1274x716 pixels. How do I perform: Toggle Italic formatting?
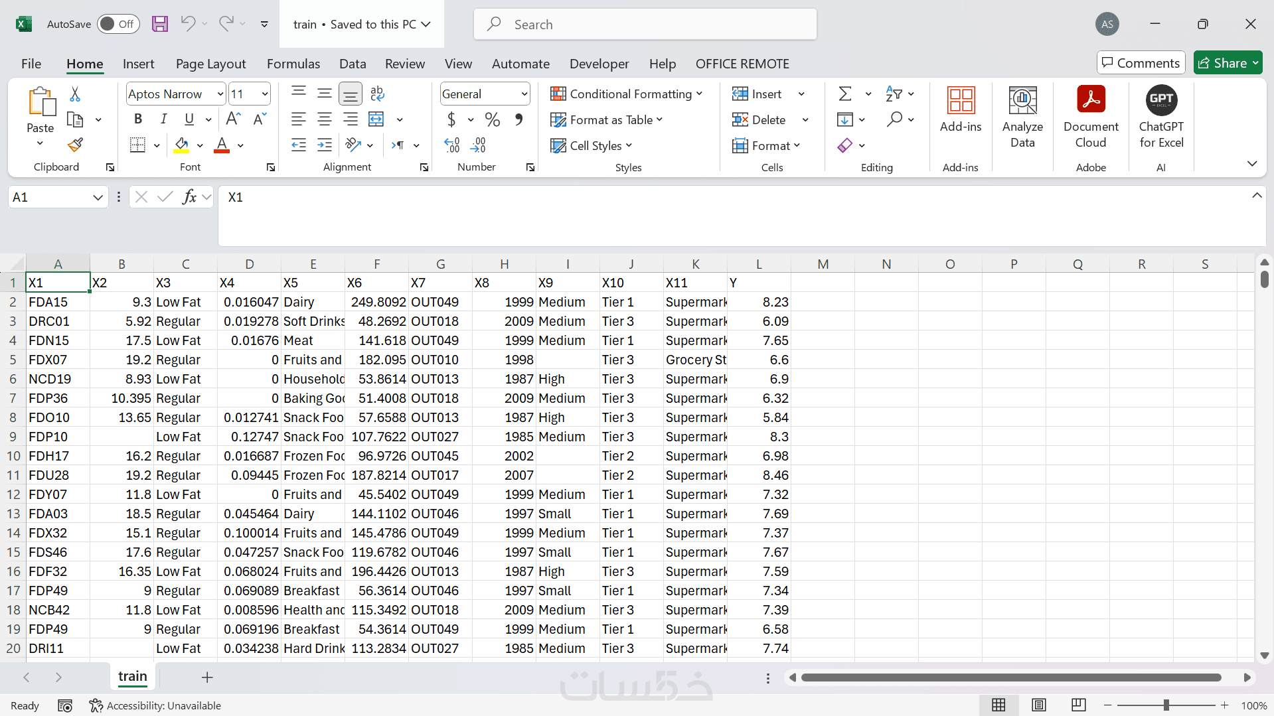163,119
